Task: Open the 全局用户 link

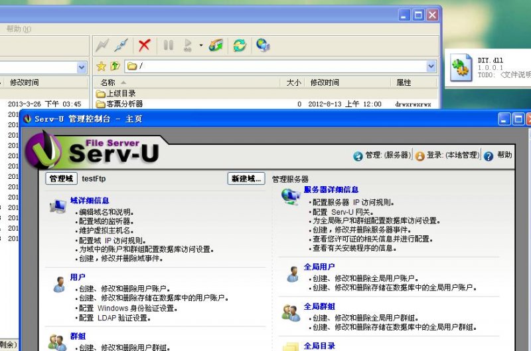Action: [319, 267]
